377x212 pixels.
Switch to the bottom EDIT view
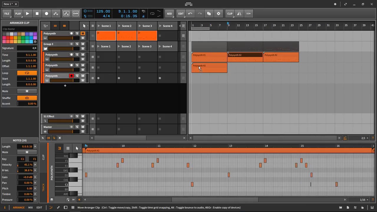[x=39, y=208]
